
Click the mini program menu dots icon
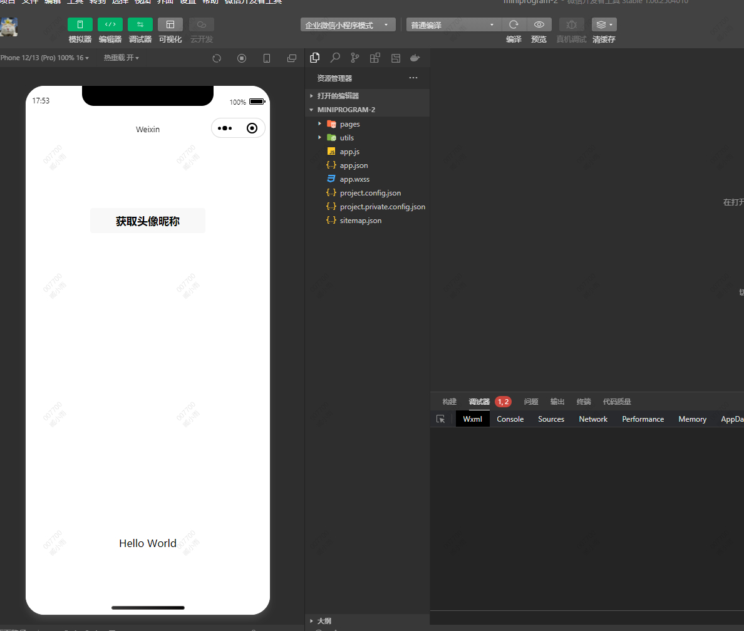coord(225,128)
